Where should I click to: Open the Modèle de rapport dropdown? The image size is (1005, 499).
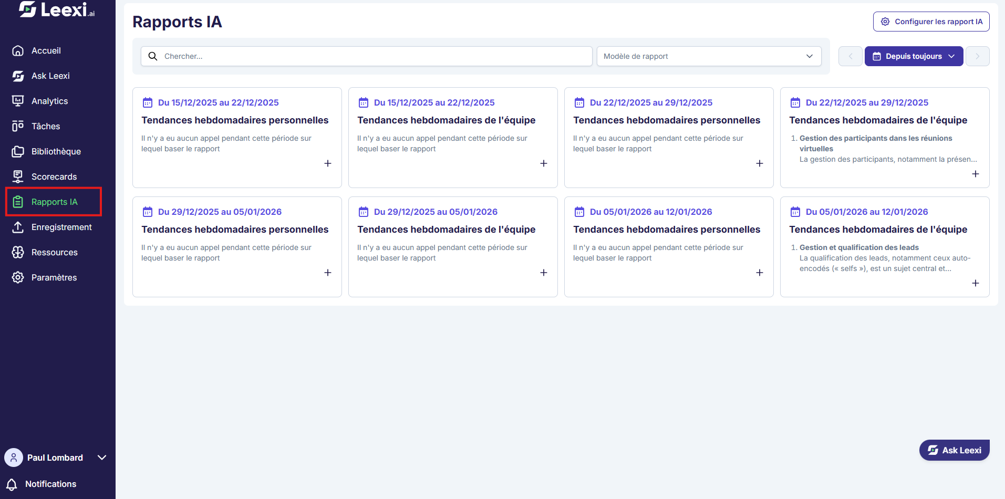709,56
